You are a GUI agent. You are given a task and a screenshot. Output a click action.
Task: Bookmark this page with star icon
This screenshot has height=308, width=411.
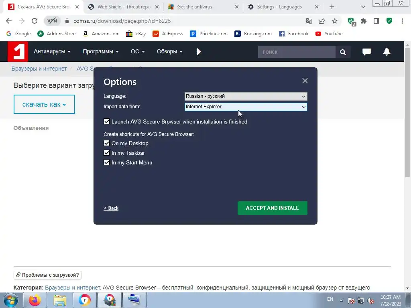click(x=335, y=21)
